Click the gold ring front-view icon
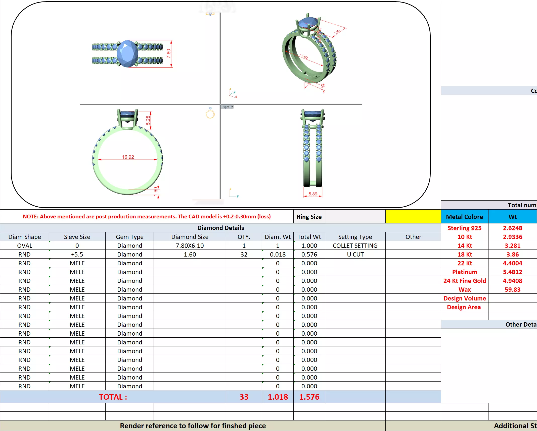The height and width of the screenshot is (431, 537). tap(210, 113)
